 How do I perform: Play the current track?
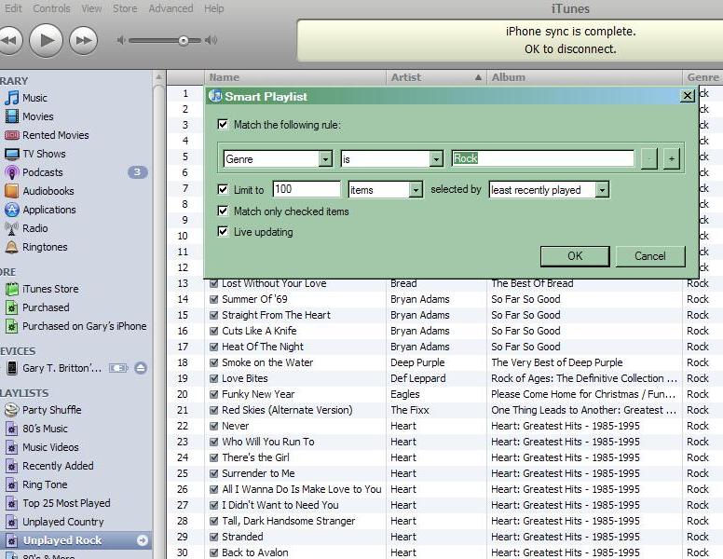tap(46, 41)
